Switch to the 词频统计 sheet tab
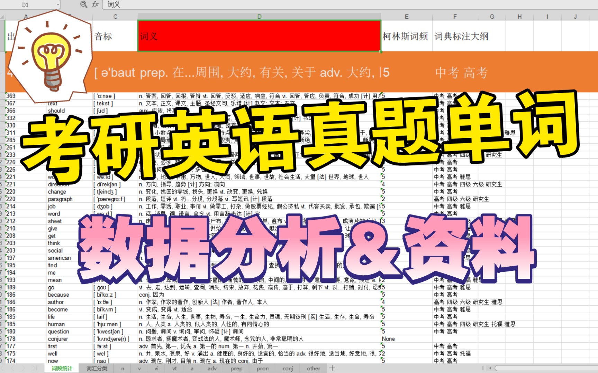This screenshot has width=598, height=373. 62,369
